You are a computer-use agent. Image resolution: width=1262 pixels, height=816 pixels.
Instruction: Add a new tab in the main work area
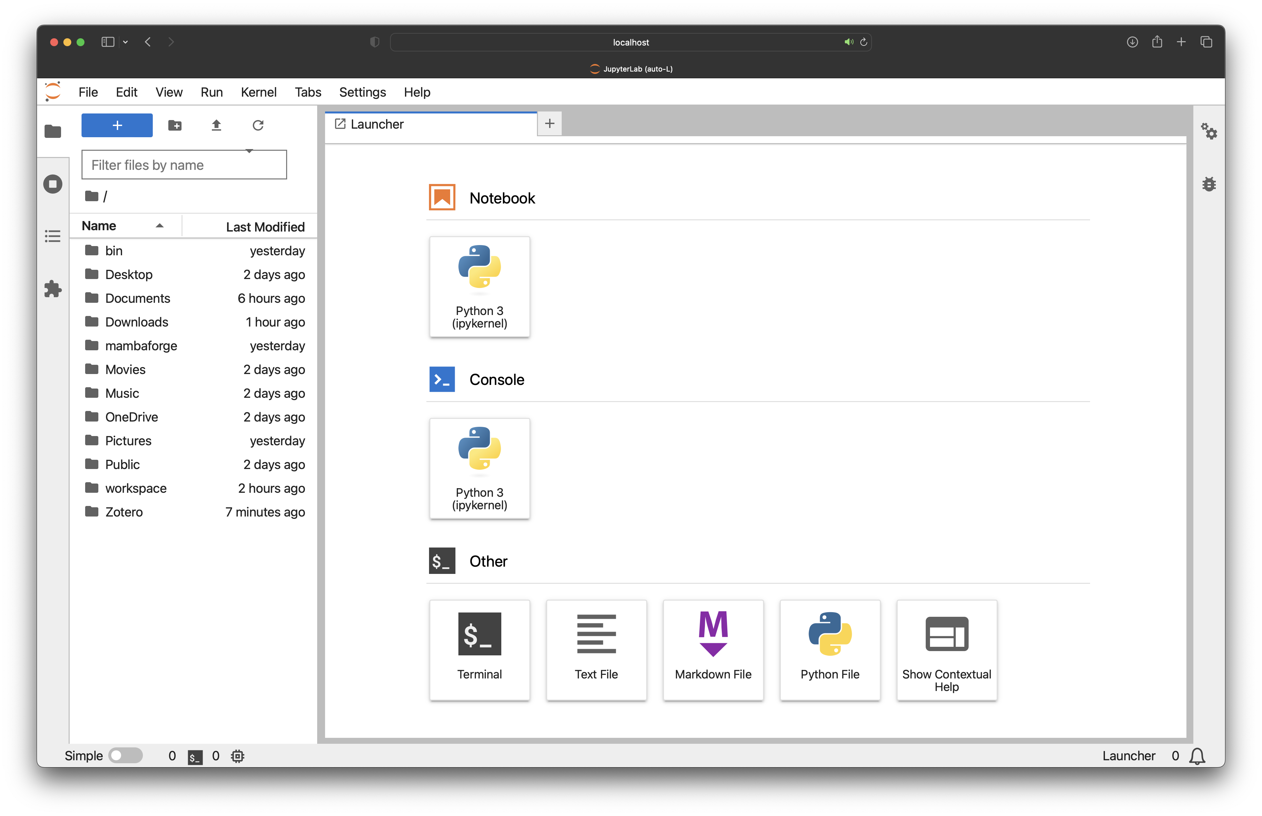coord(549,124)
